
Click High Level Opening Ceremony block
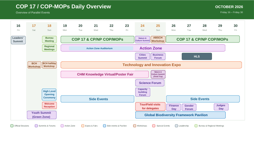tap(49, 94)
